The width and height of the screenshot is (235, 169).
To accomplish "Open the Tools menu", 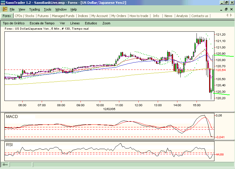I will coord(48,9).
